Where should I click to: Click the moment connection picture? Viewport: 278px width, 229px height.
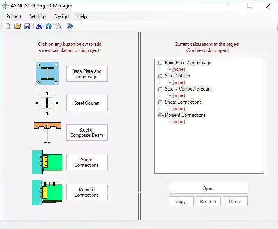click(47, 193)
